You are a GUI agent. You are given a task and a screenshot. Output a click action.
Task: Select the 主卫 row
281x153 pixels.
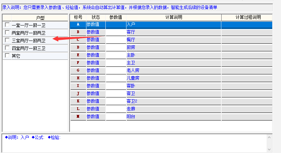(171, 63)
